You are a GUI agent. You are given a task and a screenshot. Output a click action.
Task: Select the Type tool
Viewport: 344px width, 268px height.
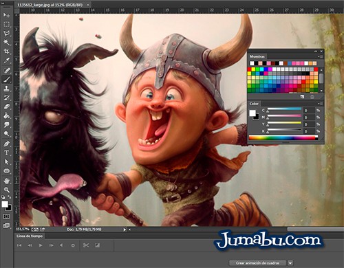(x=6, y=153)
